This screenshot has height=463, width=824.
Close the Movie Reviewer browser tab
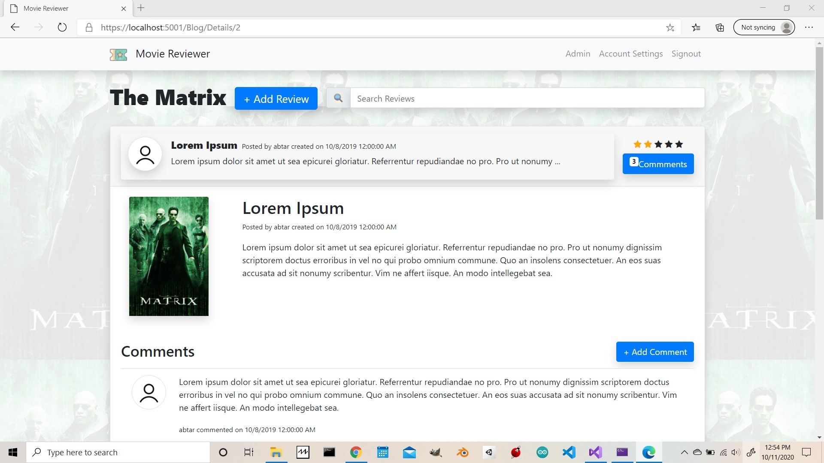pos(124,9)
